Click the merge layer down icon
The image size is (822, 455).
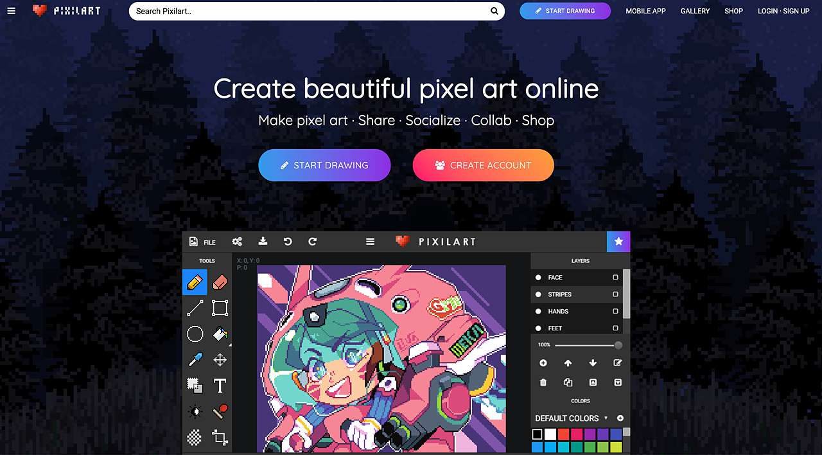(618, 382)
